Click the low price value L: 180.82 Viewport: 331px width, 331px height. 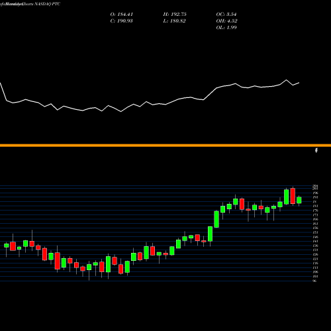[x=174, y=21]
